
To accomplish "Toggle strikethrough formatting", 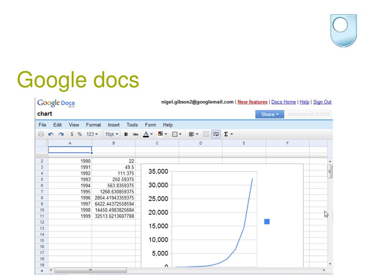I will 135,134.
